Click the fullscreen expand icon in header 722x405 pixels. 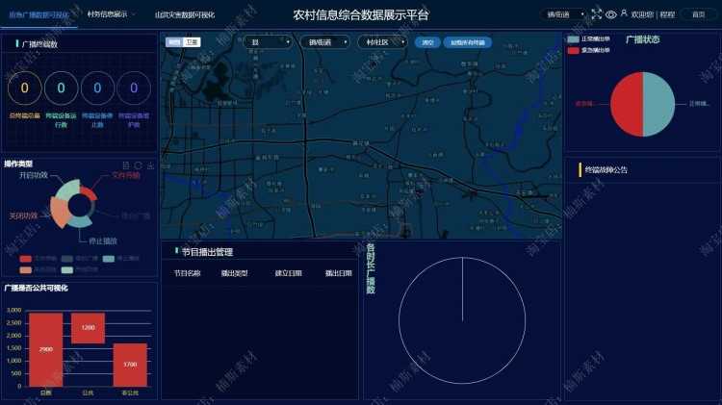[596, 14]
